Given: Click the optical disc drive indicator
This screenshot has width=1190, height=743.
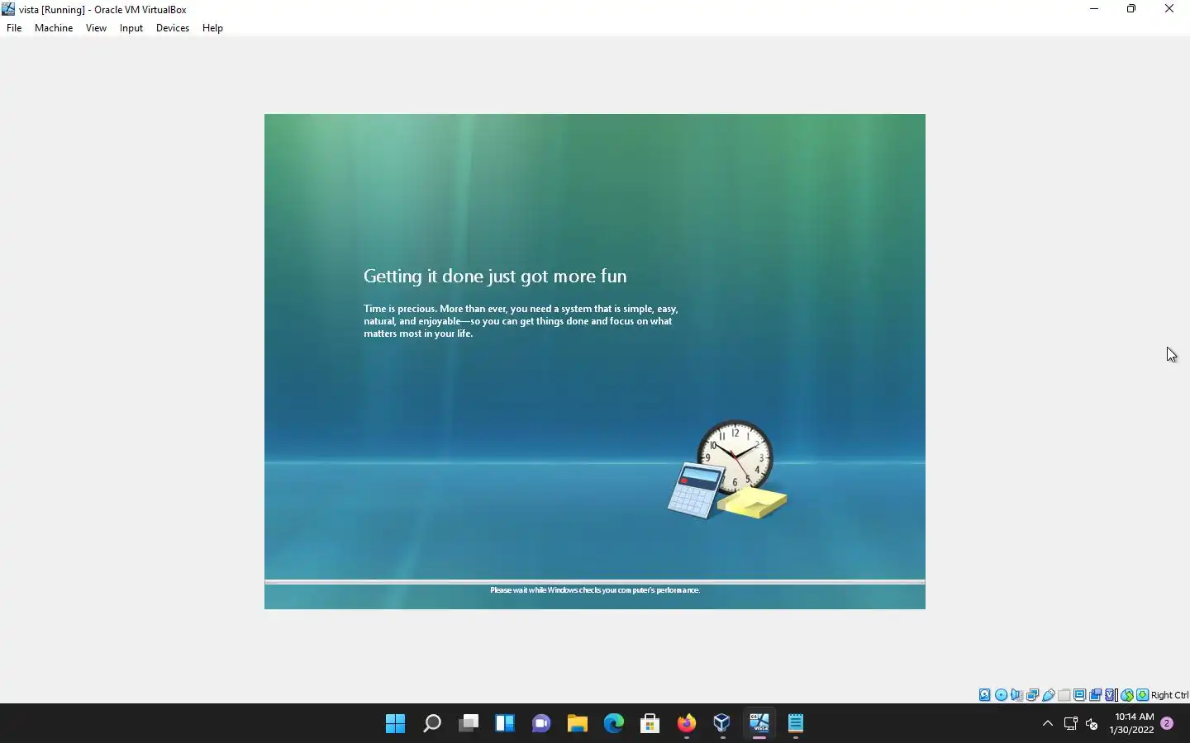Looking at the screenshot, I should tap(1001, 695).
